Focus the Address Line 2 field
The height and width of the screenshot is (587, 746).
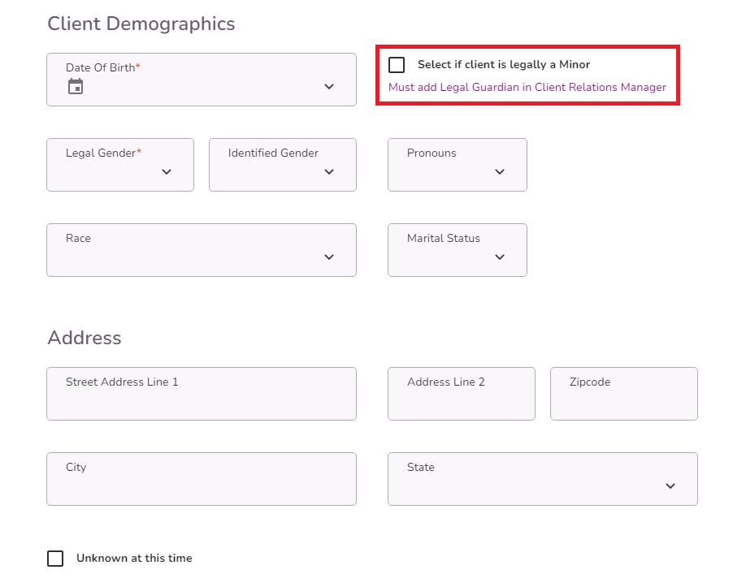point(461,394)
